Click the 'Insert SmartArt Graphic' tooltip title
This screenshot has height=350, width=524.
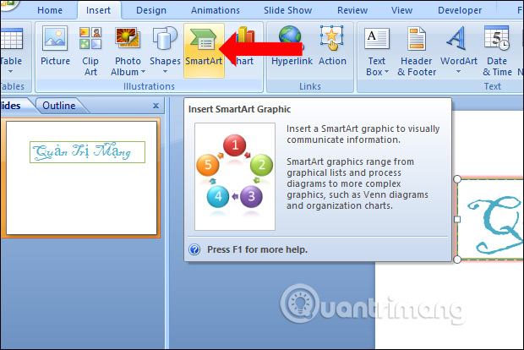coord(239,109)
